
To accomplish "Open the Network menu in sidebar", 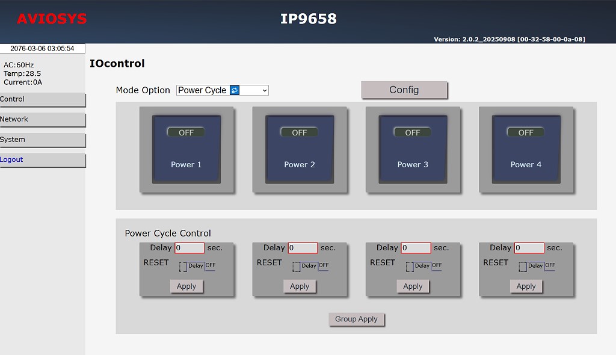I will pos(42,119).
